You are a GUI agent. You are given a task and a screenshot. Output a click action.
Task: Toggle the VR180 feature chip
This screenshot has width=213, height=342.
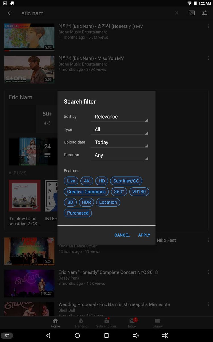coord(139,192)
